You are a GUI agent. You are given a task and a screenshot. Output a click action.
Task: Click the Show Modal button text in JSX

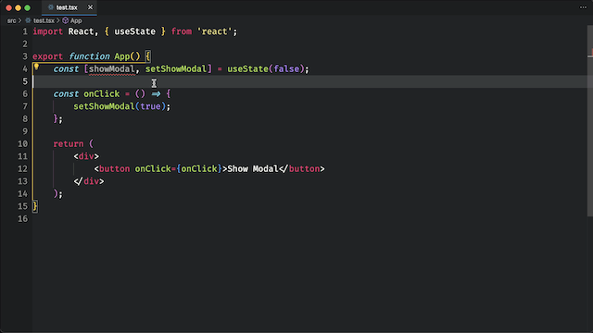[x=253, y=168]
